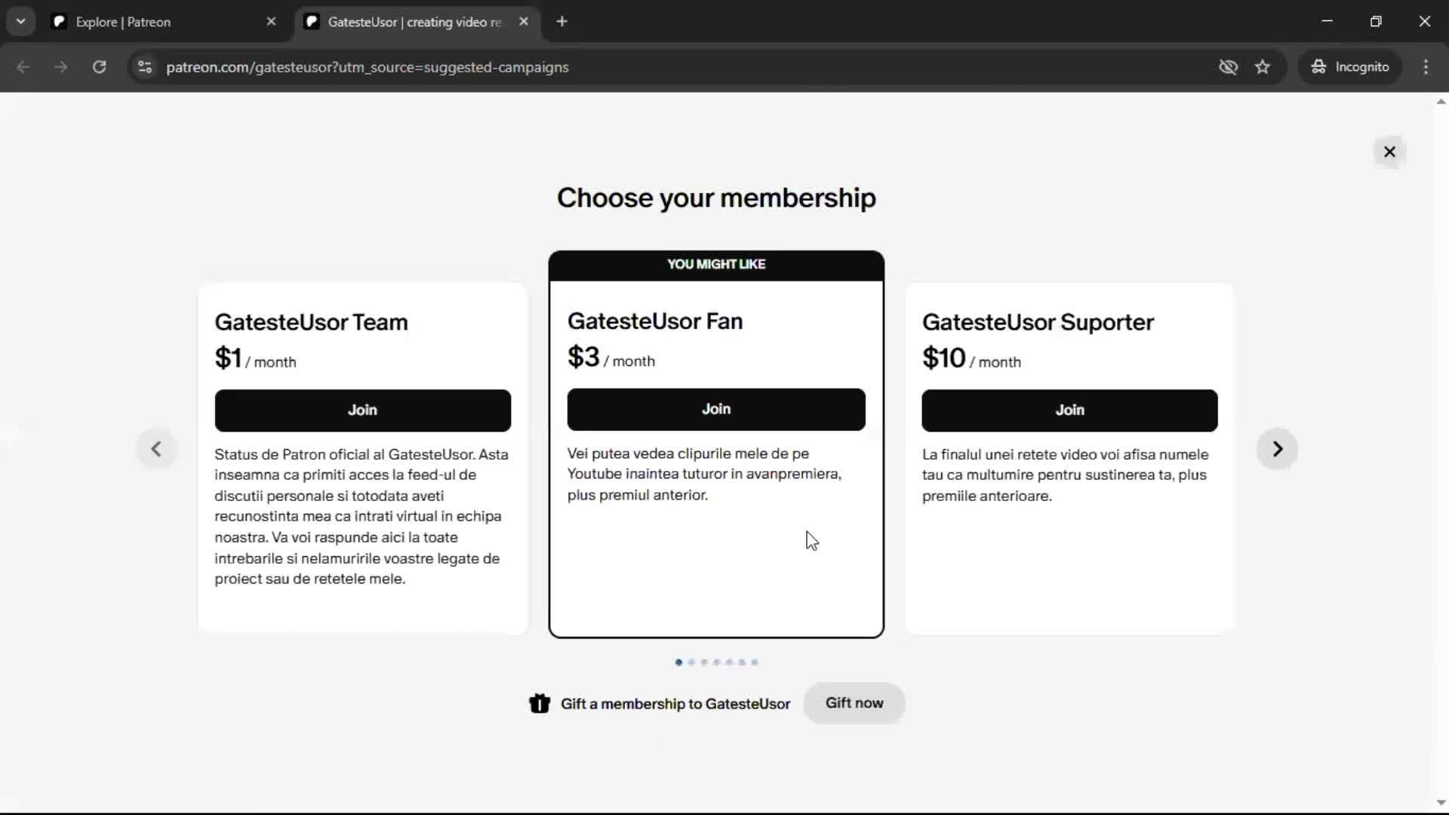Show previous membership tiers with left arrow
Viewport: 1449px width, 815px height.
(156, 449)
